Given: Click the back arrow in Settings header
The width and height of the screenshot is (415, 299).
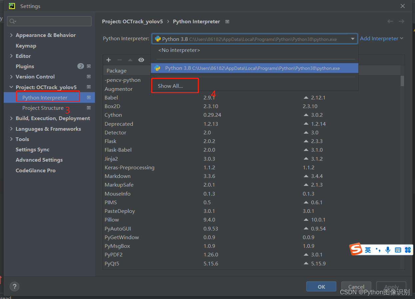Looking at the screenshot, I should [x=390, y=21].
